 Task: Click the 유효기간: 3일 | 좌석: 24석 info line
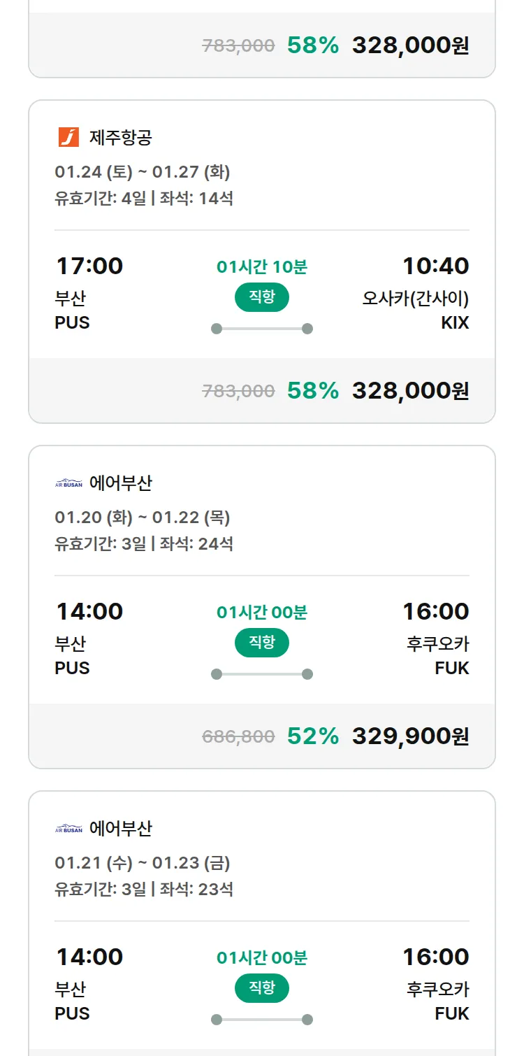click(x=144, y=543)
